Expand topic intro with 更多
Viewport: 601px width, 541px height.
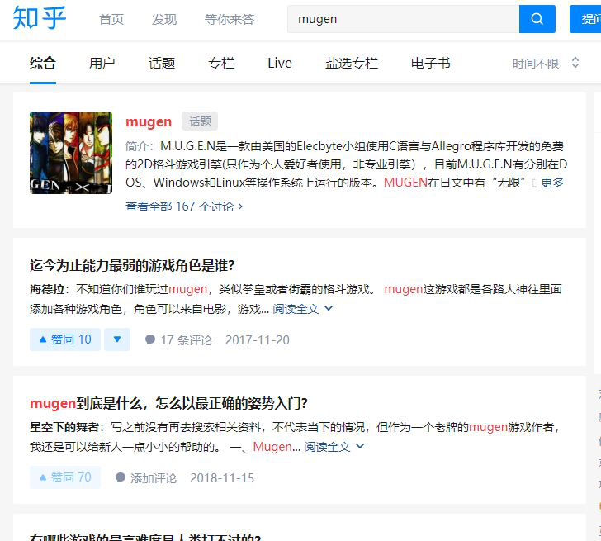552,183
